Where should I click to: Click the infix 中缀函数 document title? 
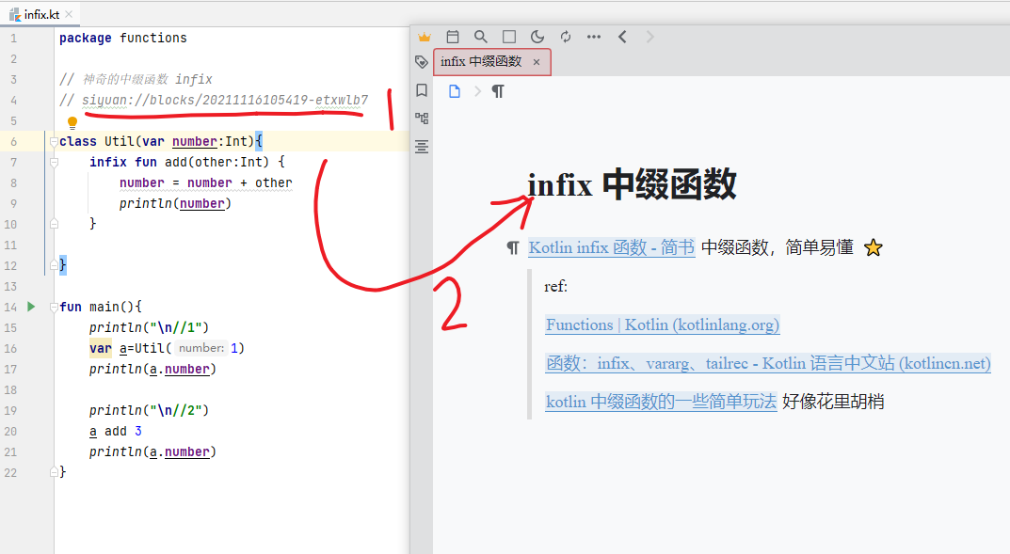[x=632, y=185]
